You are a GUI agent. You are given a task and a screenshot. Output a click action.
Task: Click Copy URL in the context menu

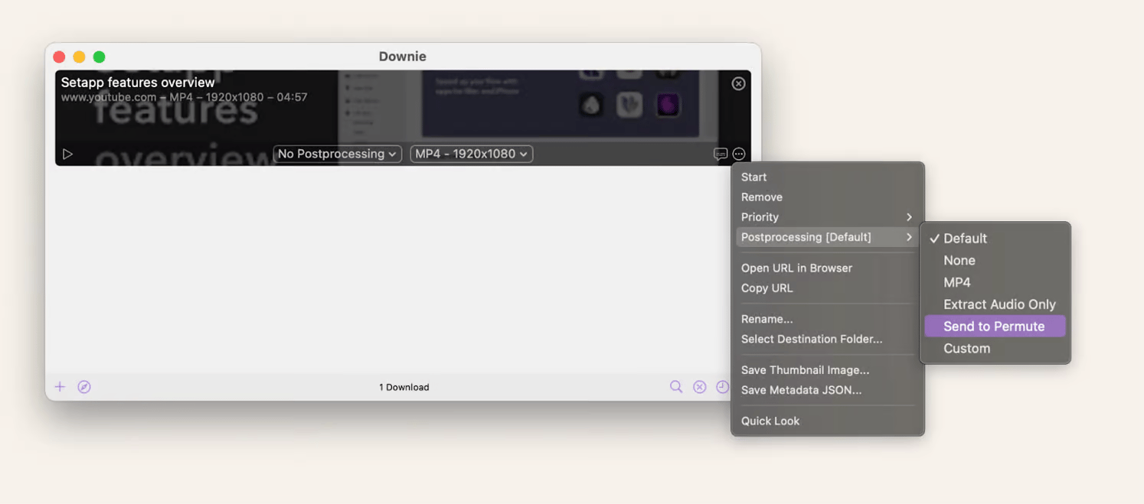766,288
